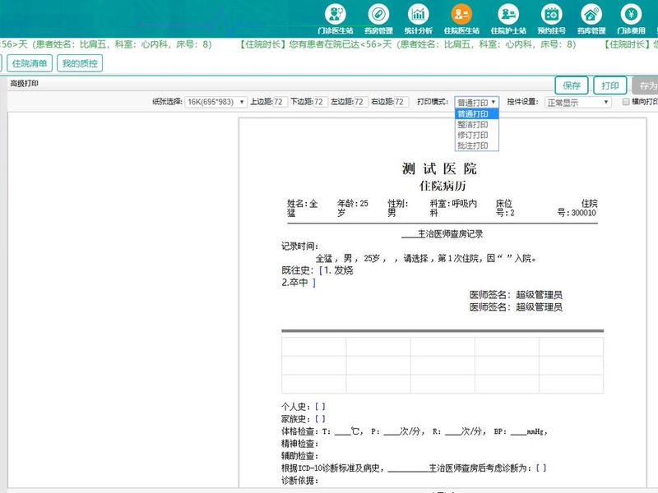The height and width of the screenshot is (493, 658).
Task: Click the 住院号:300010 header text
Action: point(577,208)
